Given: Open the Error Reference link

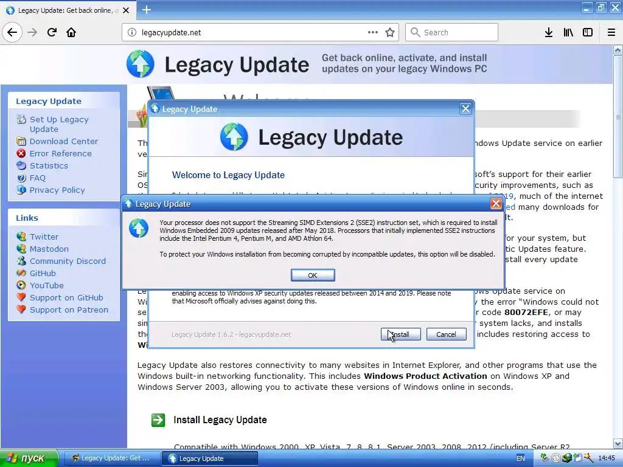Looking at the screenshot, I should tap(60, 153).
